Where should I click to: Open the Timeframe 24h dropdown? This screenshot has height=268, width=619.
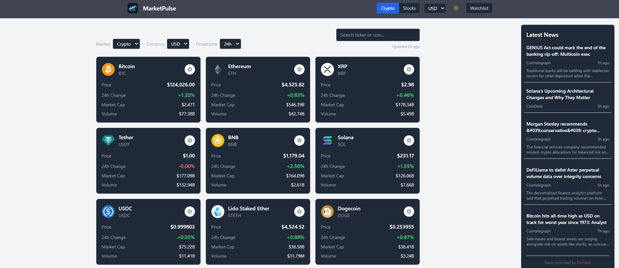click(x=230, y=44)
